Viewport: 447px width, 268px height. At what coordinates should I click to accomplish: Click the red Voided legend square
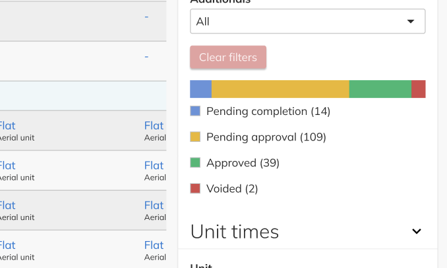tap(195, 189)
